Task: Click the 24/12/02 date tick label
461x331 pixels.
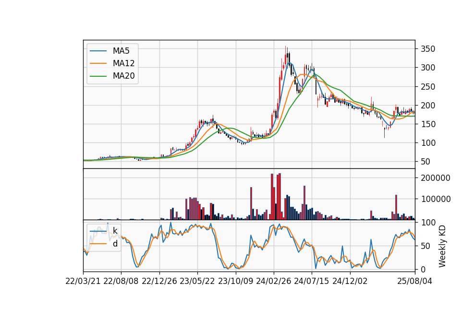Action: click(350, 281)
